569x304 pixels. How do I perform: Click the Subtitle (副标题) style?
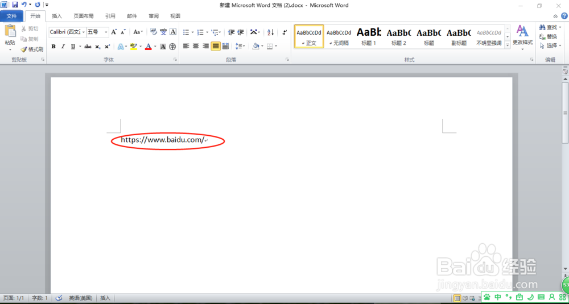459,36
